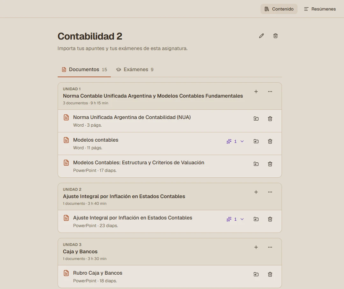
Task: Click the document icon beside Modelos contables
Action: click(66, 140)
